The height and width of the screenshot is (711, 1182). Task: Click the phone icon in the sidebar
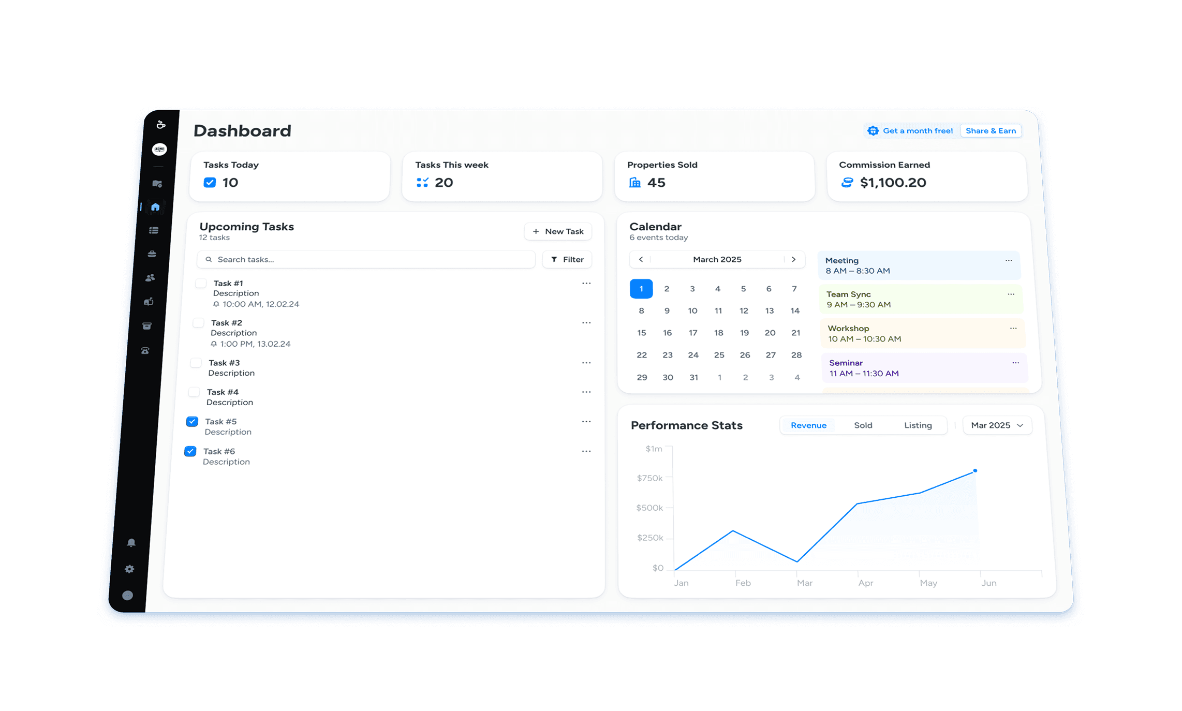click(x=145, y=350)
